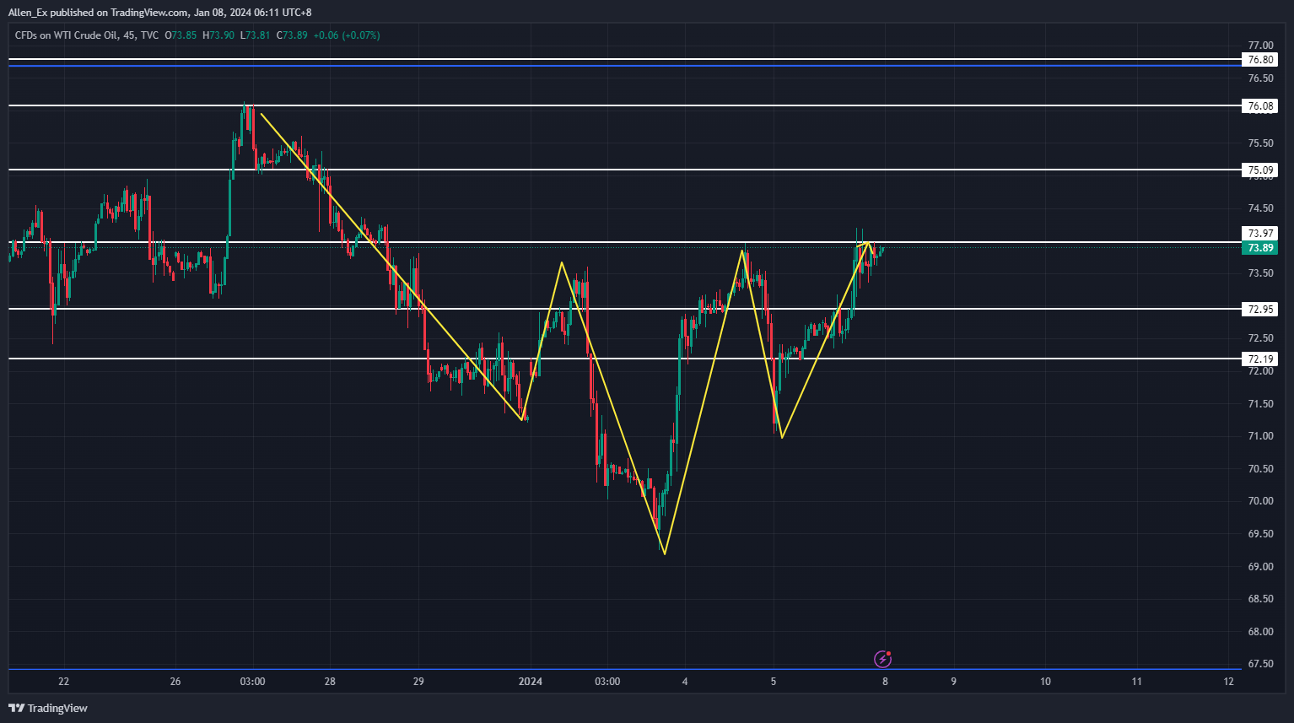Click the "Allen_Ex published on TradingView.com" caption
The image size is (1294, 723).
pos(98,13)
